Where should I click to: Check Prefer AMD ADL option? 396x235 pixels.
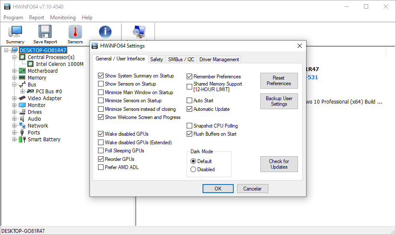tap(101, 167)
